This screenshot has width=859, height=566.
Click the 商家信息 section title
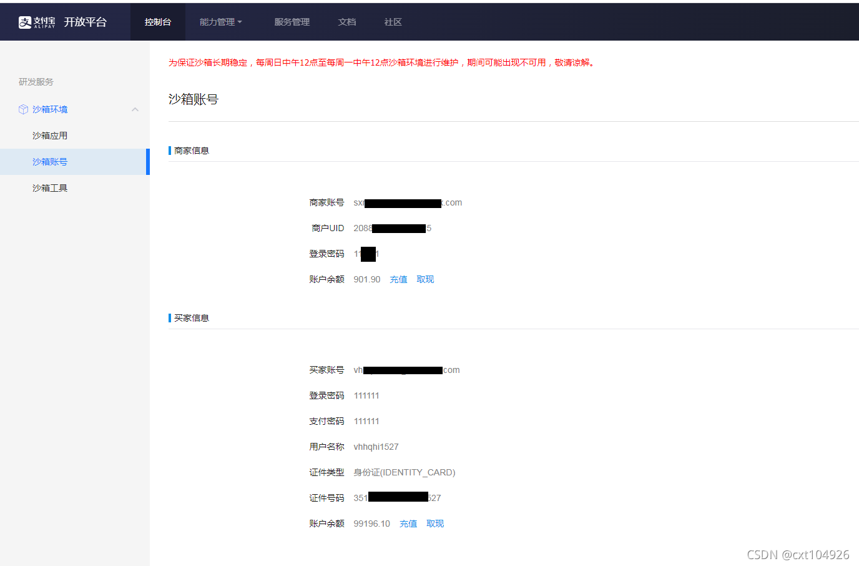point(192,151)
